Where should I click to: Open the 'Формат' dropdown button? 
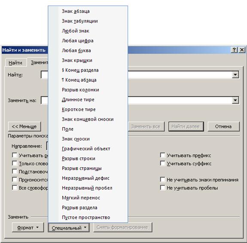28,227
